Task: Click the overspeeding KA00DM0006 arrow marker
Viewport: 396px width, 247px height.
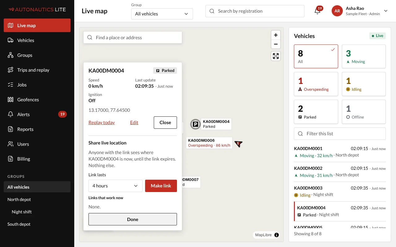Action: pyautogui.click(x=238, y=144)
